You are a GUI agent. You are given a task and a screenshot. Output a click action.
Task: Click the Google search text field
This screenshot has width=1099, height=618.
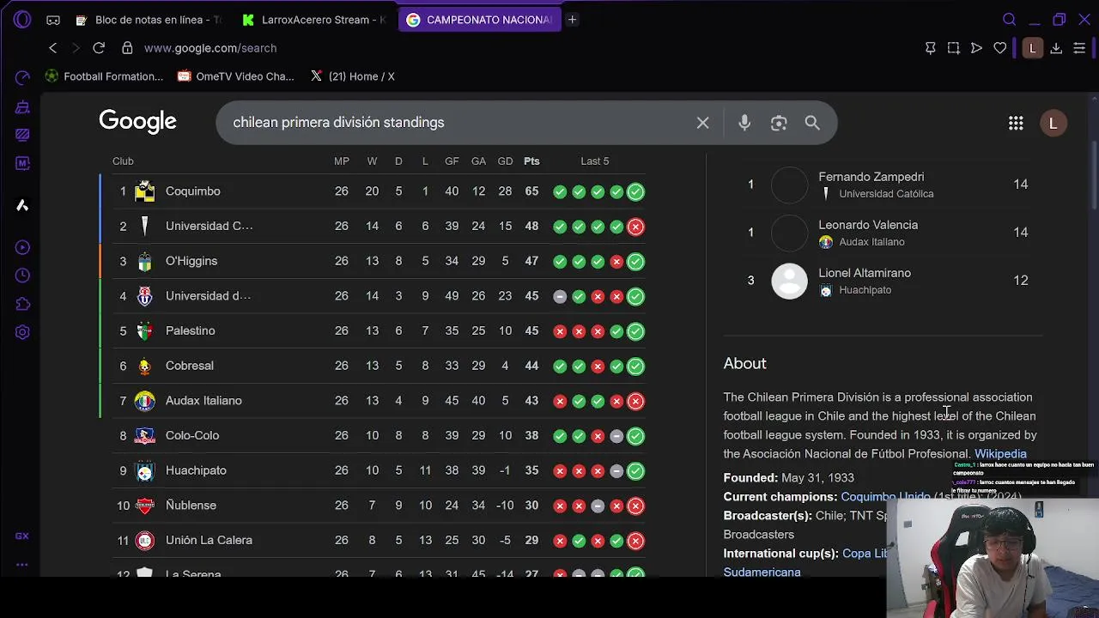455,123
